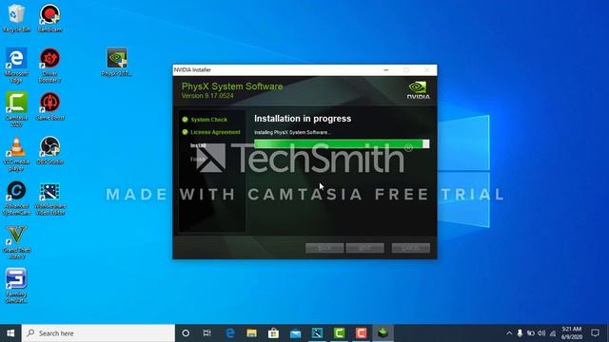Show hidden system tray icons
This screenshot has width=609, height=342.
click(509, 333)
